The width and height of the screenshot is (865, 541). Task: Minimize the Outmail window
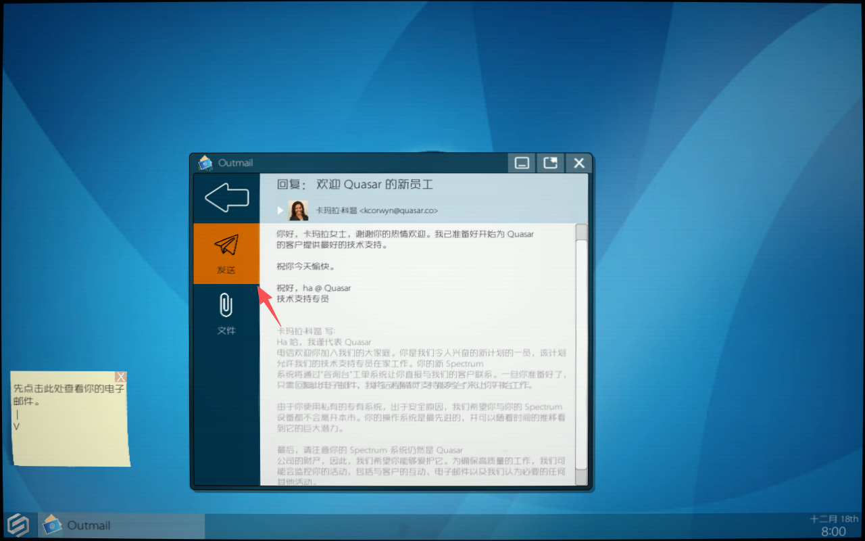point(521,163)
